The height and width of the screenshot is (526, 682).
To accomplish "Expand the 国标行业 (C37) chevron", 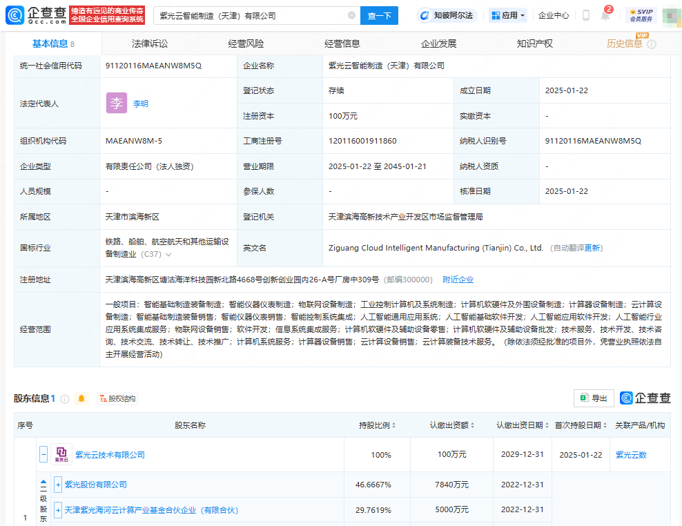I will [x=168, y=255].
